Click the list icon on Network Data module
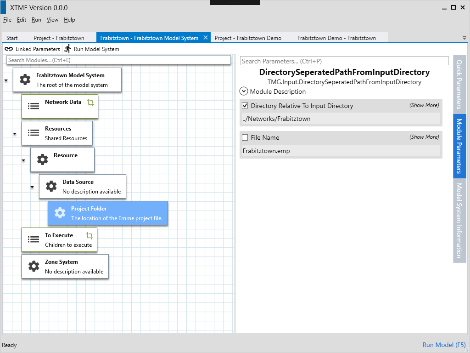Screen dimensions: 470x353 [34, 106]
